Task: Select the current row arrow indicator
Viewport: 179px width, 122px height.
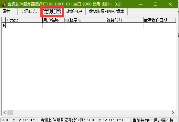Action: point(4,25)
